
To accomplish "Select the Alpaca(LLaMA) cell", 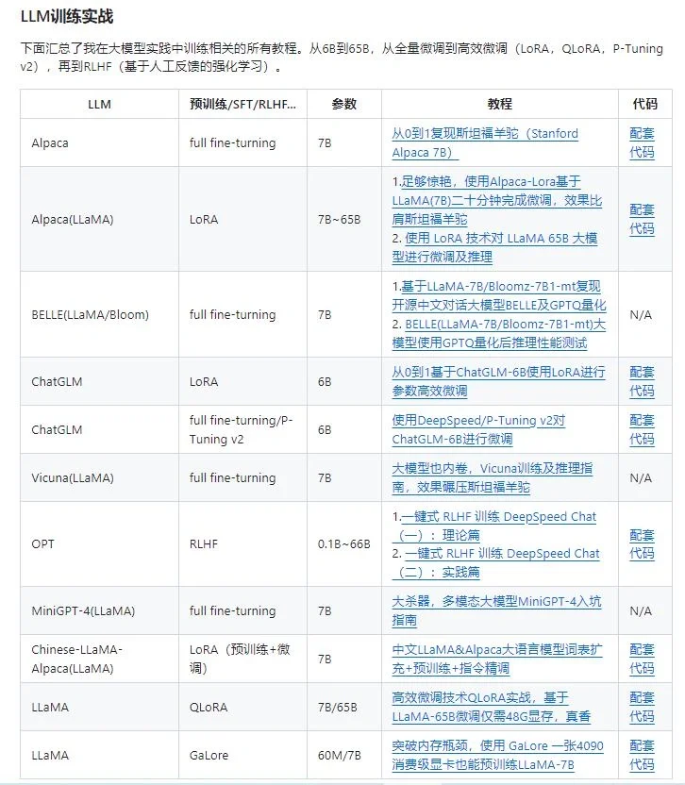I will click(99, 219).
